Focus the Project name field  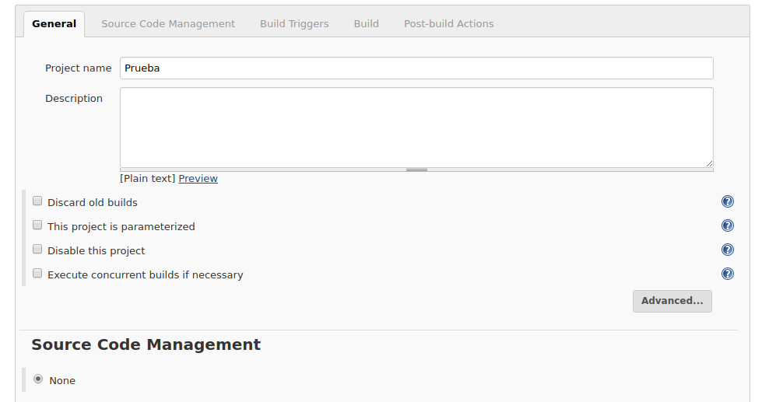[416, 68]
